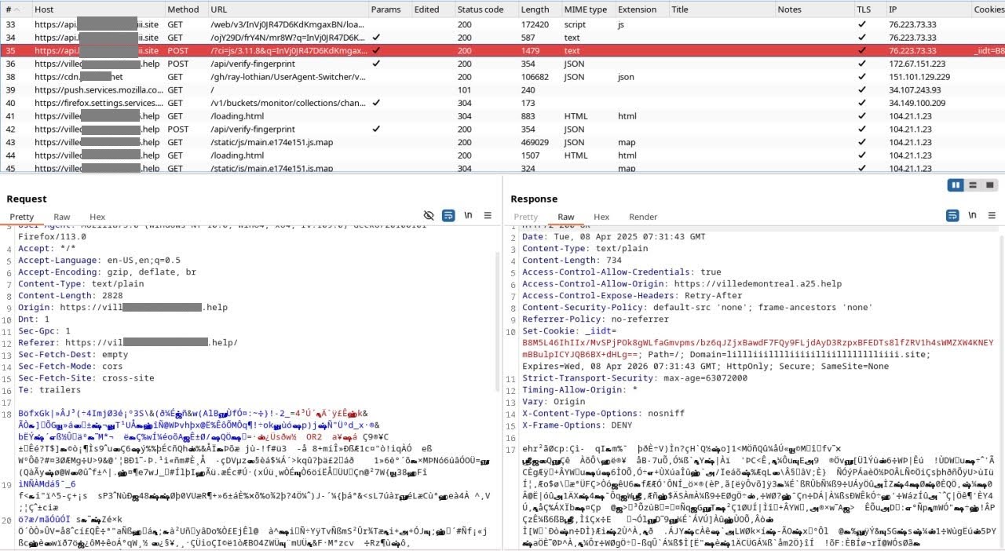Open the Request editor options menu

point(488,215)
